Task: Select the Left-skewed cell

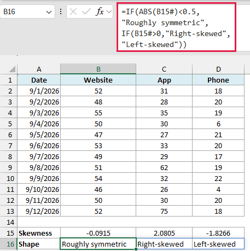Action: pos(218,244)
